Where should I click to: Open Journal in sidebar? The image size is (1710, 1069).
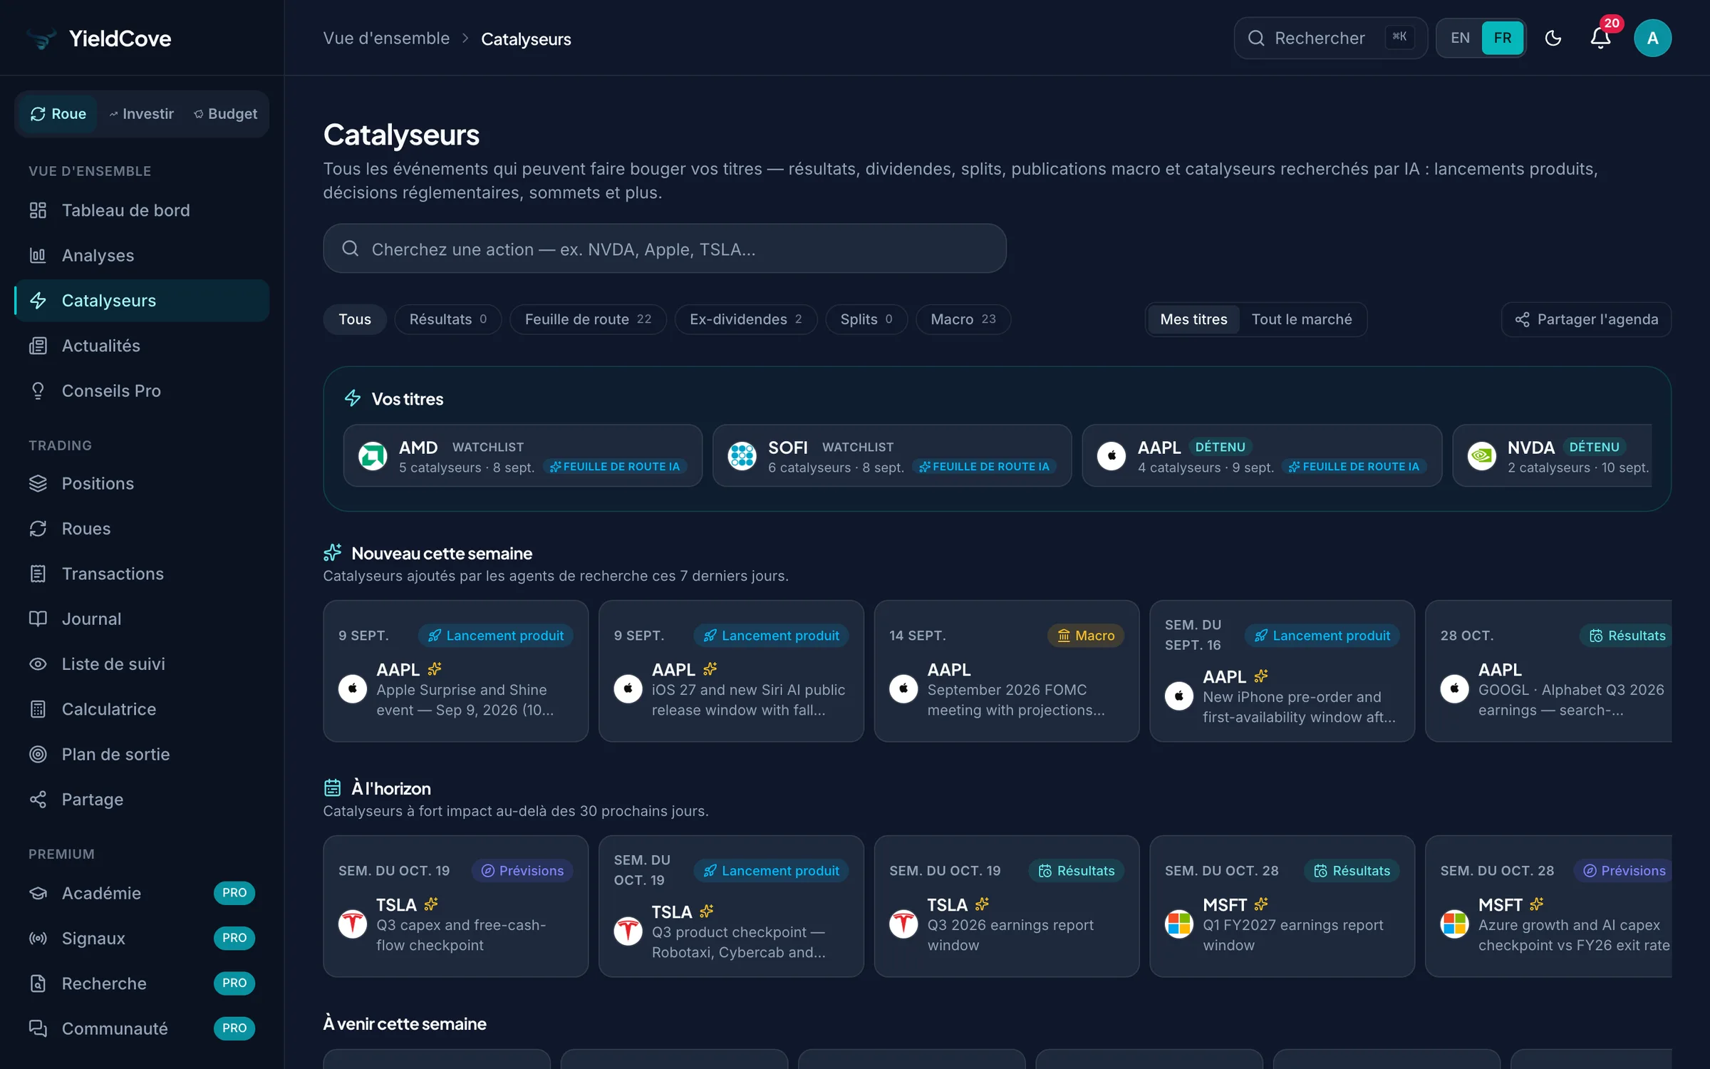click(142, 619)
